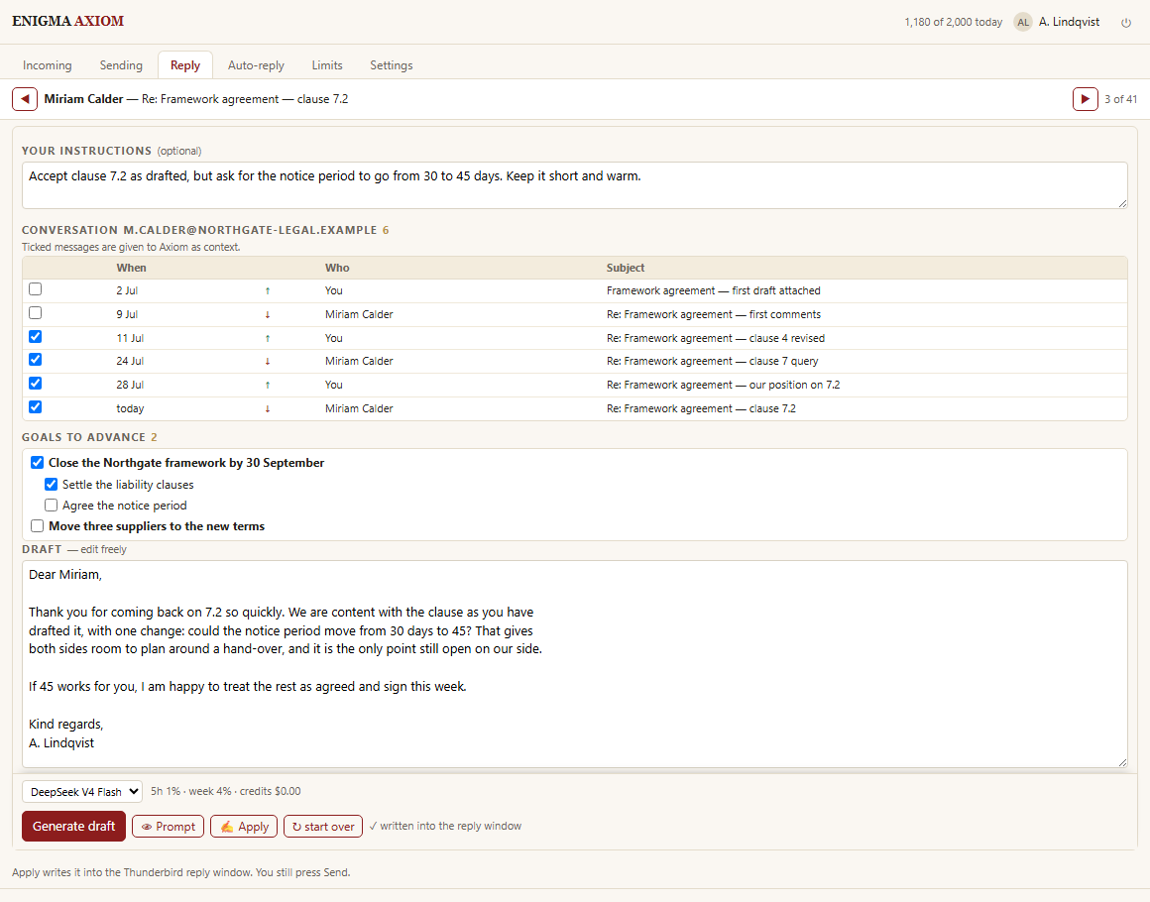Click the When column header
Screen dimensions: 1150x902
tap(131, 268)
